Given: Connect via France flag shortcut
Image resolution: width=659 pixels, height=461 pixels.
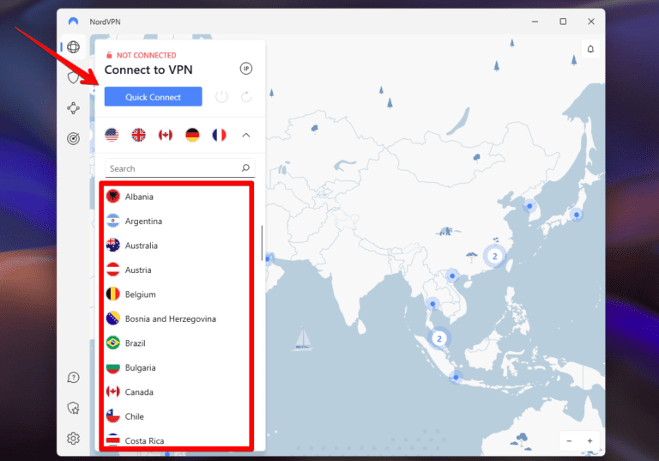Looking at the screenshot, I should pos(219,135).
